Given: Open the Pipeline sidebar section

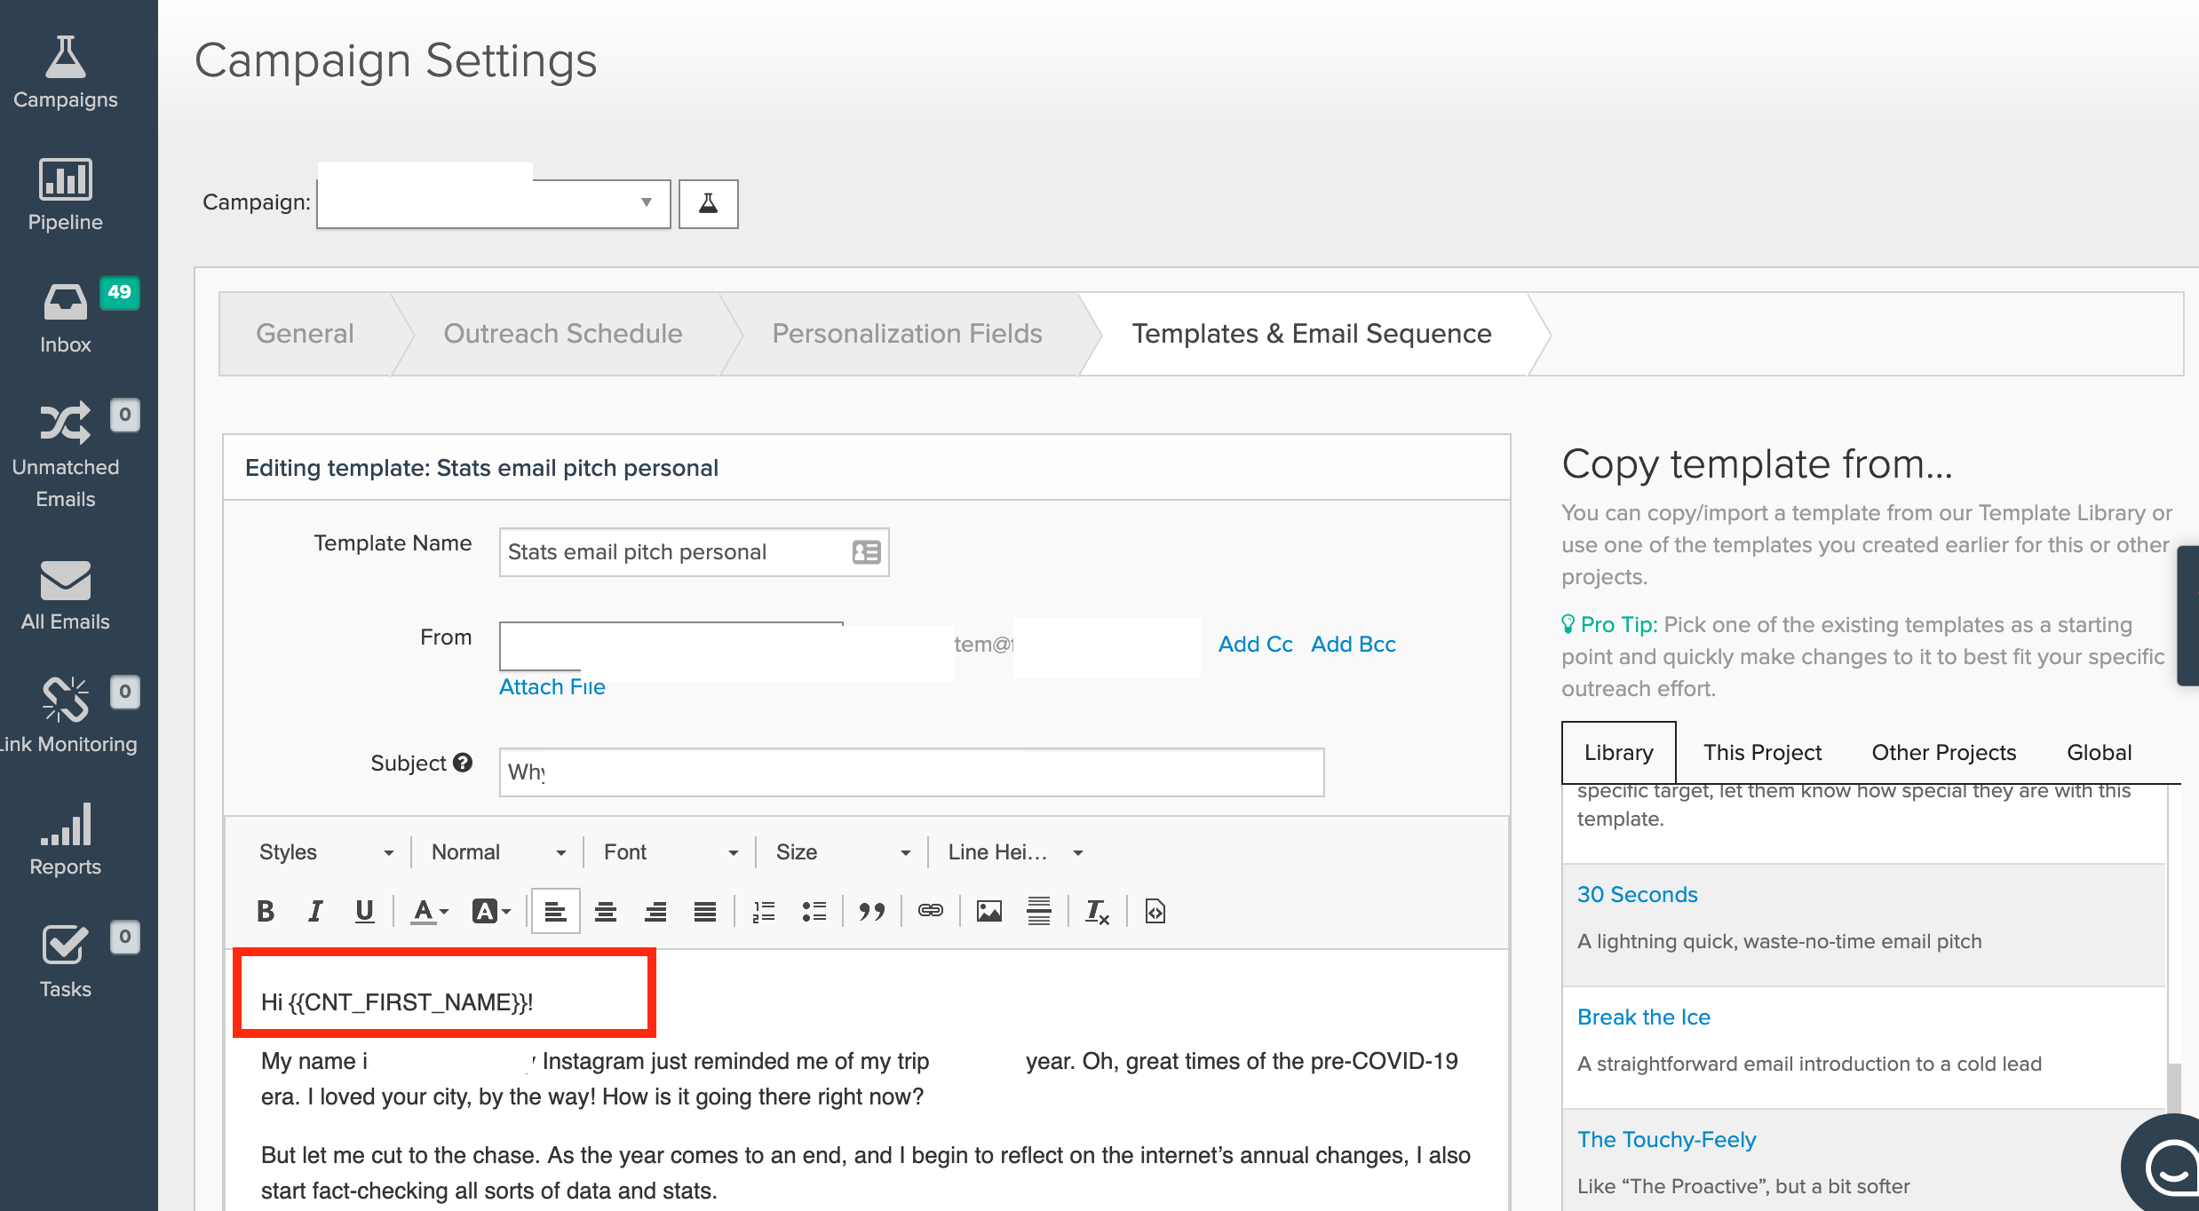Looking at the screenshot, I should pyautogui.click(x=65, y=194).
